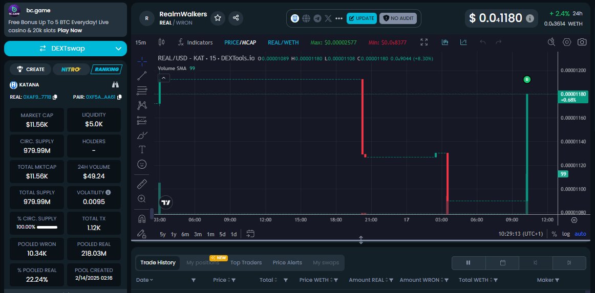Open chart settings hexagon icon
This screenshot has width=595, height=293.
click(567, 42)
